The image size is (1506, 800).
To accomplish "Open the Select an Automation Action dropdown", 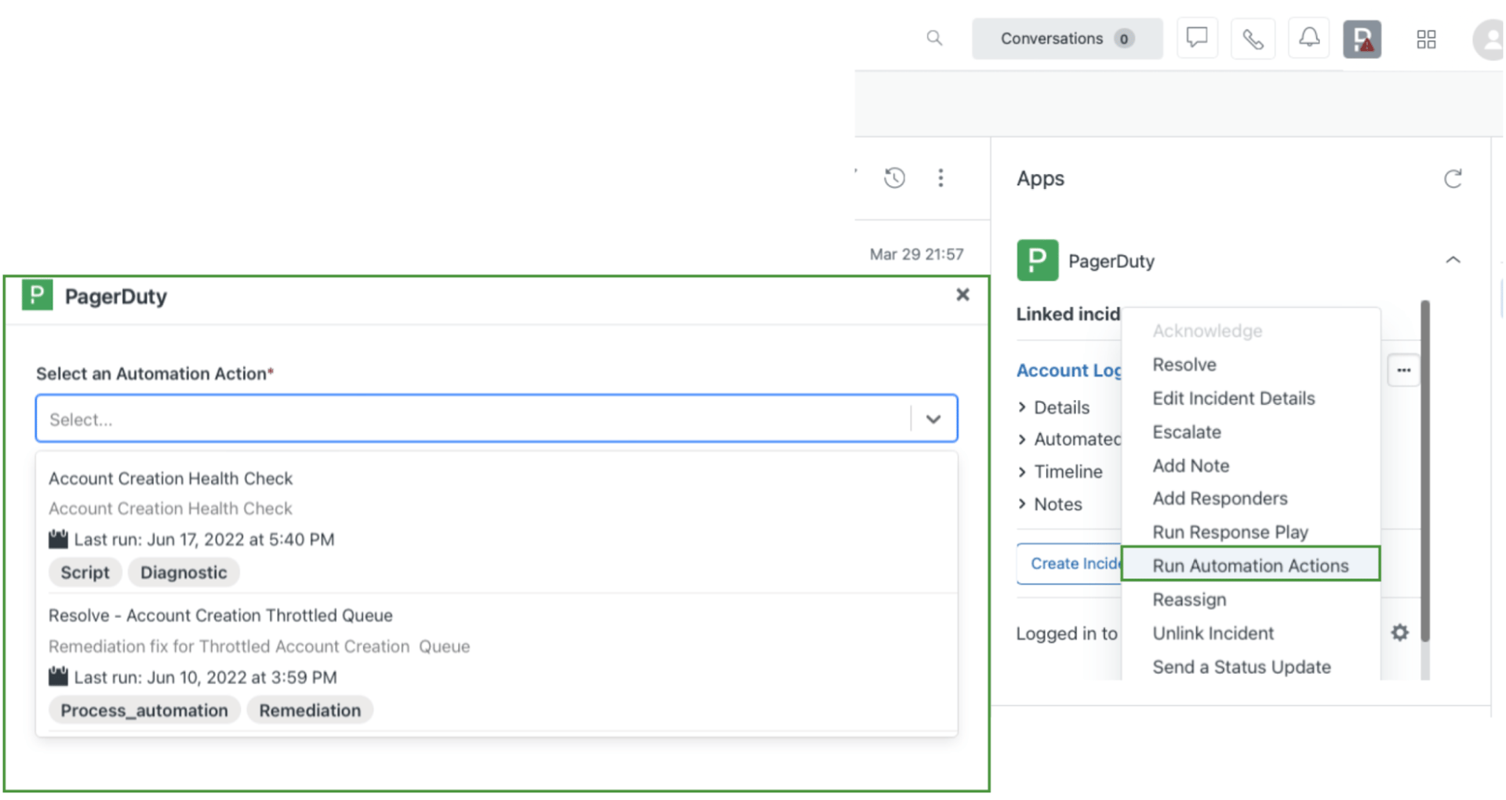I will 496,419.
